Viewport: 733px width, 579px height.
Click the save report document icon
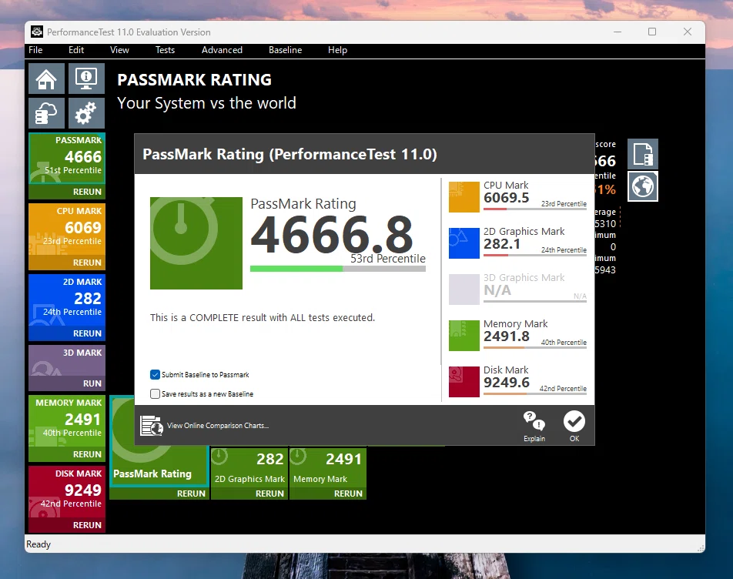pyautogui.click(x=643, y=154)
